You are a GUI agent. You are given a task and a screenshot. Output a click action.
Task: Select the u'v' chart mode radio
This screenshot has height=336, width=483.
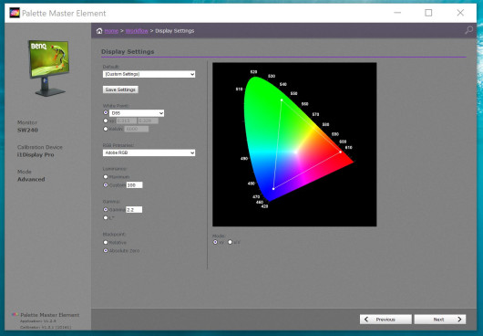[230, 242]
